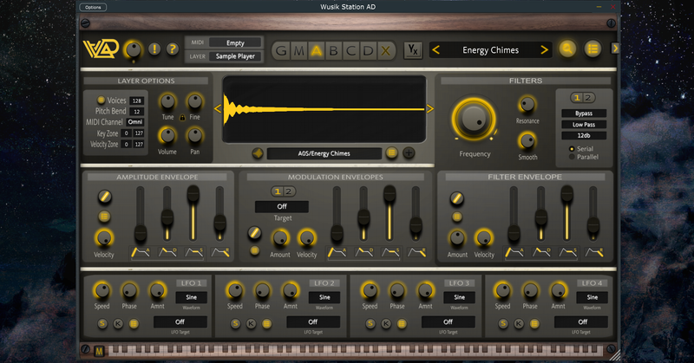Image resolution: width=694 pixels, height=363 pixels.
Task: Open the Low Pass filter type dropdown
Action: pyautogui.click(x=584, y=125)
